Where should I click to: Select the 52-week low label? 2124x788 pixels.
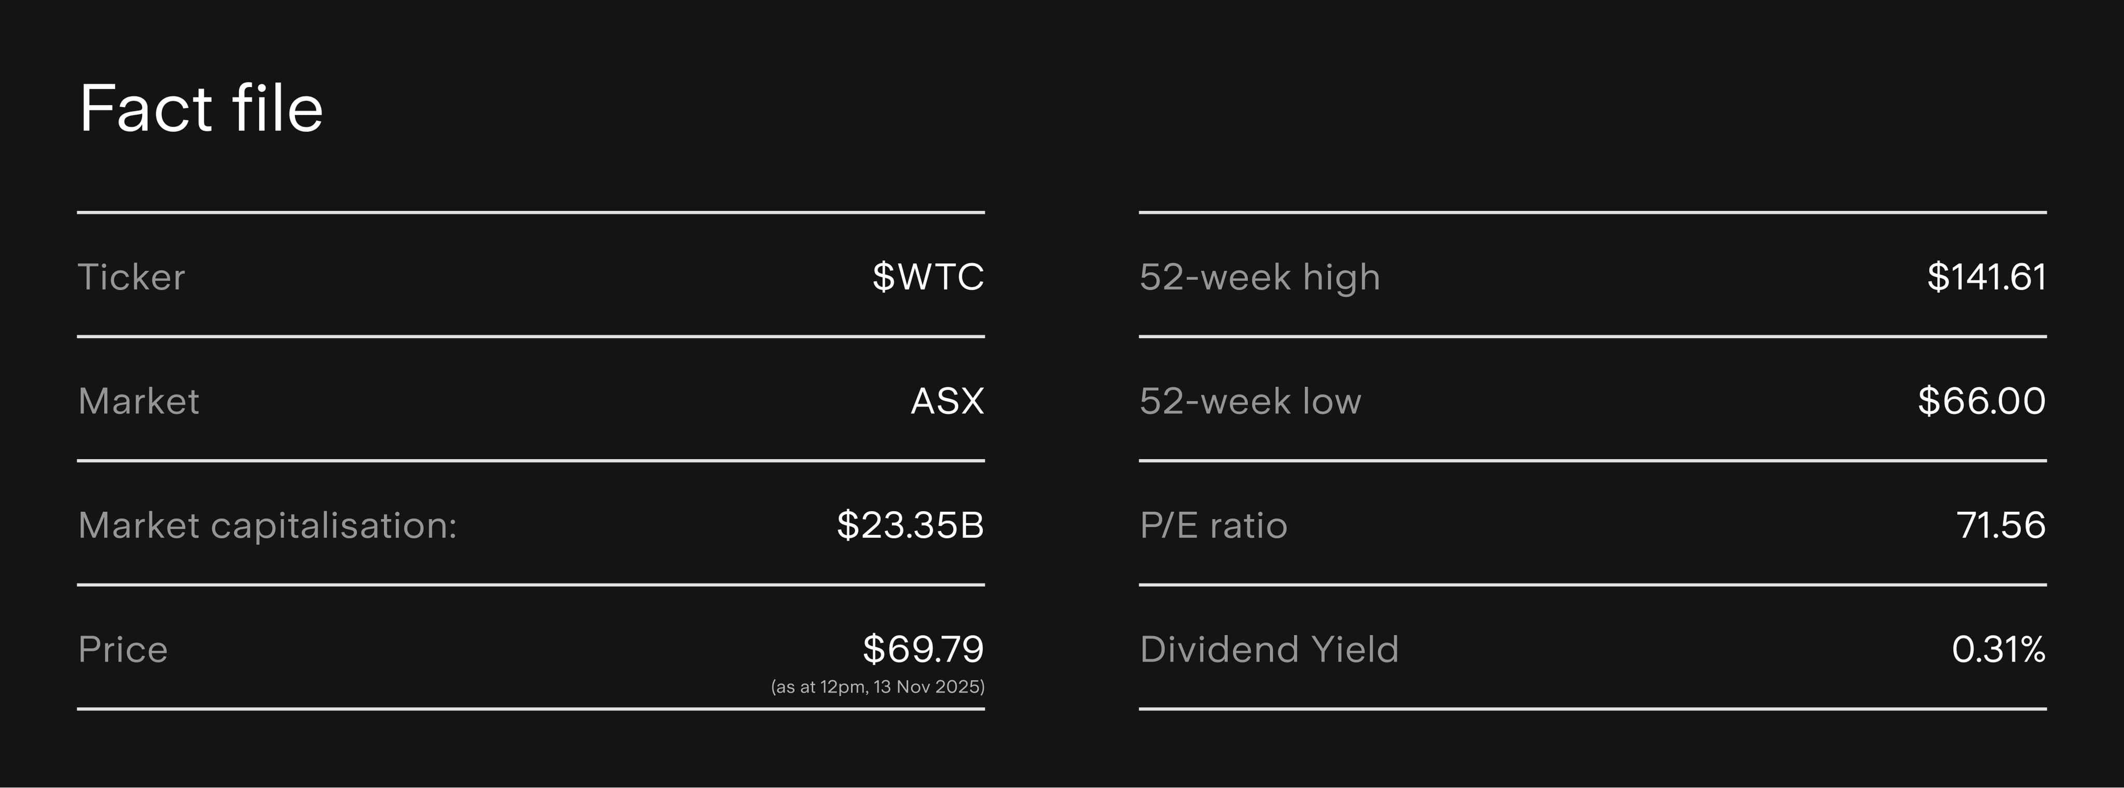click(x=1250, y=401)
